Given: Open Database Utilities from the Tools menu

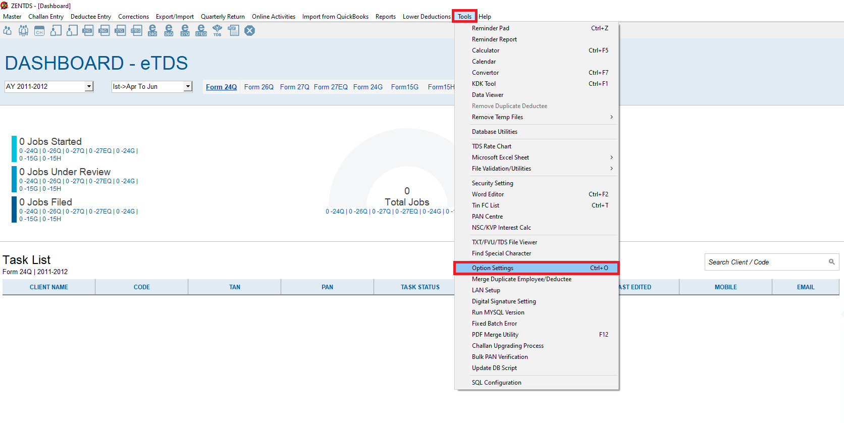Looking at the screenshot, I should [537, 132].
